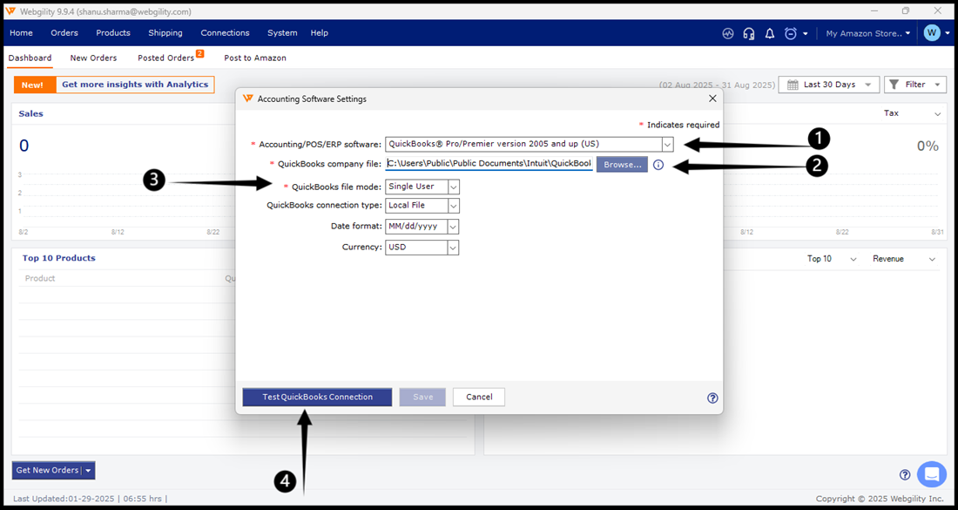The height and width of the screenshot is (510, 958).
Task: Open the activity pulse icon in top bar
Action: click(727, 34)
